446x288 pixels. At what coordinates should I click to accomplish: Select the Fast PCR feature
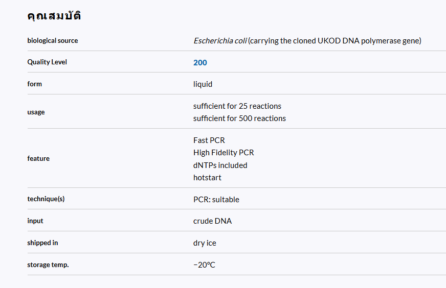(209, 140)
